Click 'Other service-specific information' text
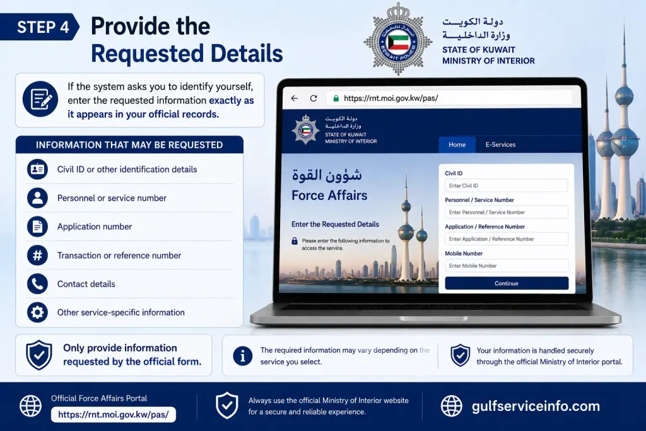The height and width of the screenshot is (431, 646). pos(120,312)
